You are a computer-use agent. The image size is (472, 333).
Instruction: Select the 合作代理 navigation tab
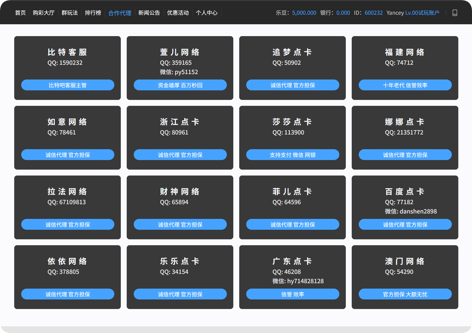(120, 13)
